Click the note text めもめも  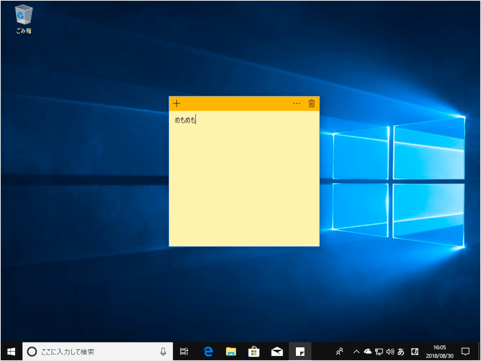185,120
